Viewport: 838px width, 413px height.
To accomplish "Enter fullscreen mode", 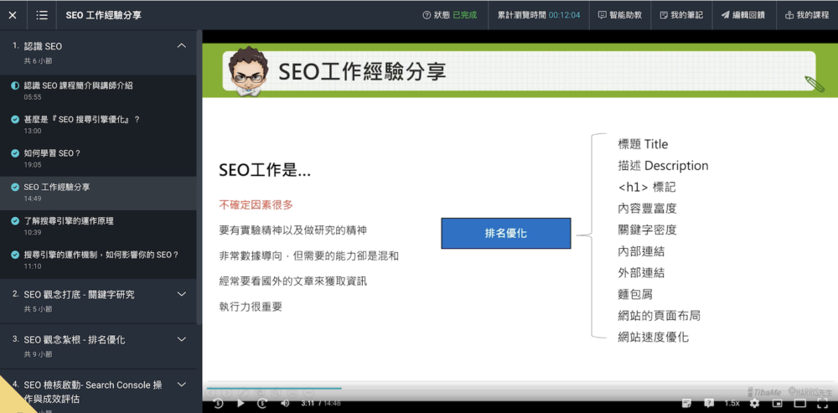I will coord(822,403).
